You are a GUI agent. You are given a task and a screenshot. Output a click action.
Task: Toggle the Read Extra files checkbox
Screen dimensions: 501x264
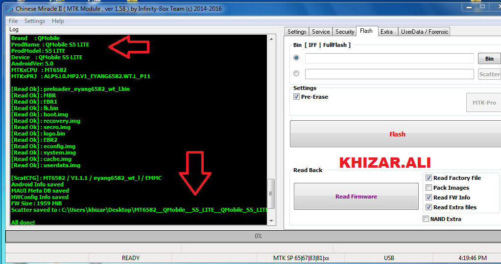click(x=429, y=207)
